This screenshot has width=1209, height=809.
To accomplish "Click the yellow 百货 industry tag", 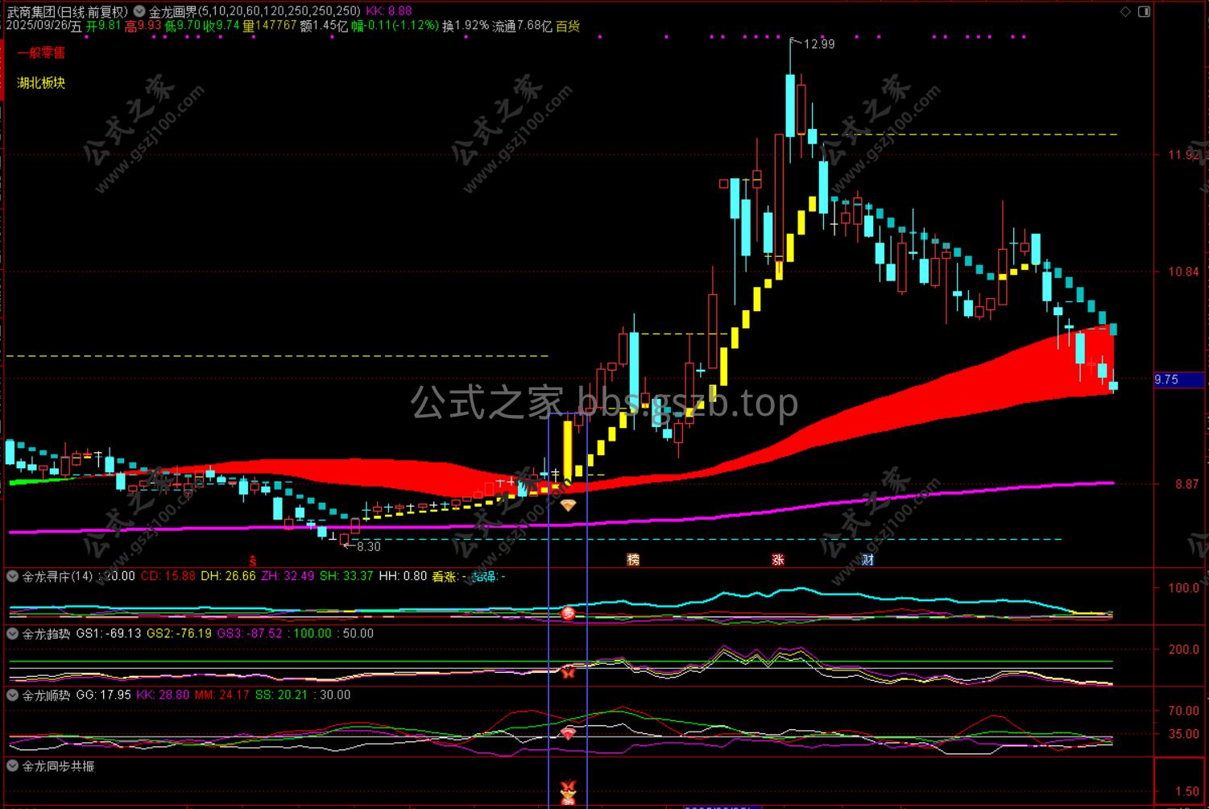I will [568, 26].
